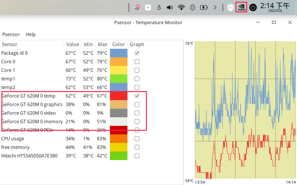
Task: Expand the tray arrow for more icons
Action: [x=215, y=7]
